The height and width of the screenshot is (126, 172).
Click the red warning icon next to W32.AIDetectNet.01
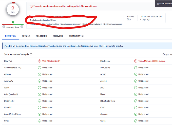39,61
